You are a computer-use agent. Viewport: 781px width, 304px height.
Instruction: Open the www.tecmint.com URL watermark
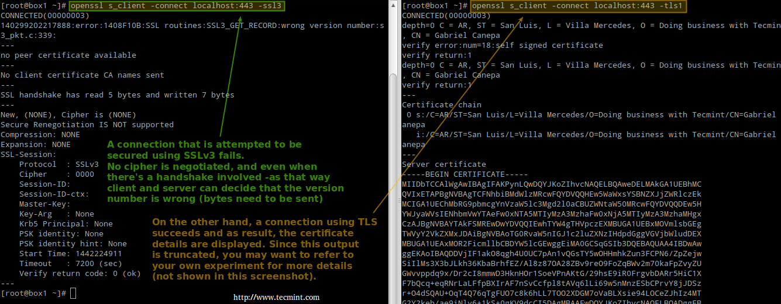pos(276,297)
